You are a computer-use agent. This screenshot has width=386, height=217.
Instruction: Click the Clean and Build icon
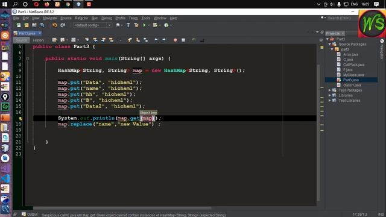[136, 25]
